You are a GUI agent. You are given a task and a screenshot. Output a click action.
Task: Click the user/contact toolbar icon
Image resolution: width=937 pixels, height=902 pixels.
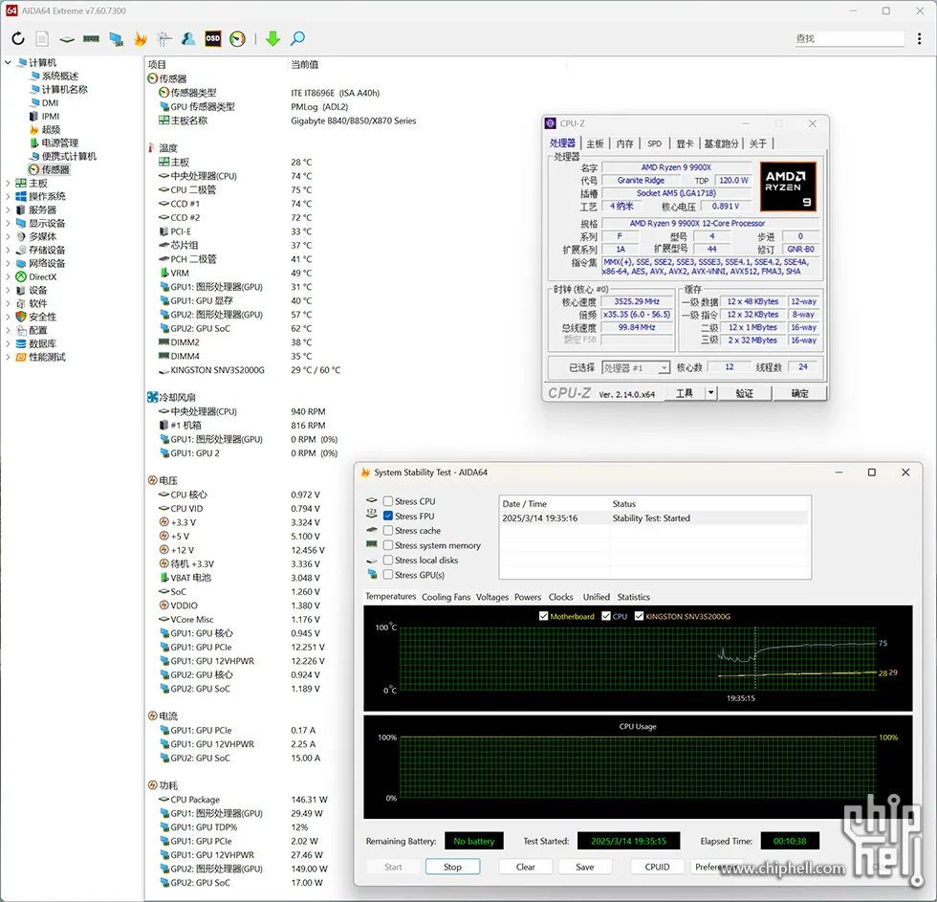188,39
